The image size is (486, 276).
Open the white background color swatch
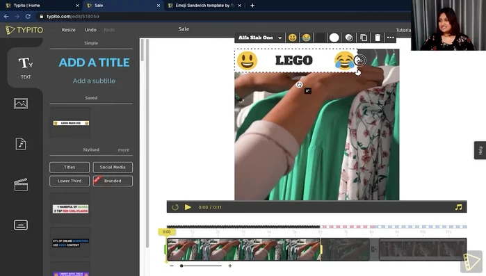[334, 38]
